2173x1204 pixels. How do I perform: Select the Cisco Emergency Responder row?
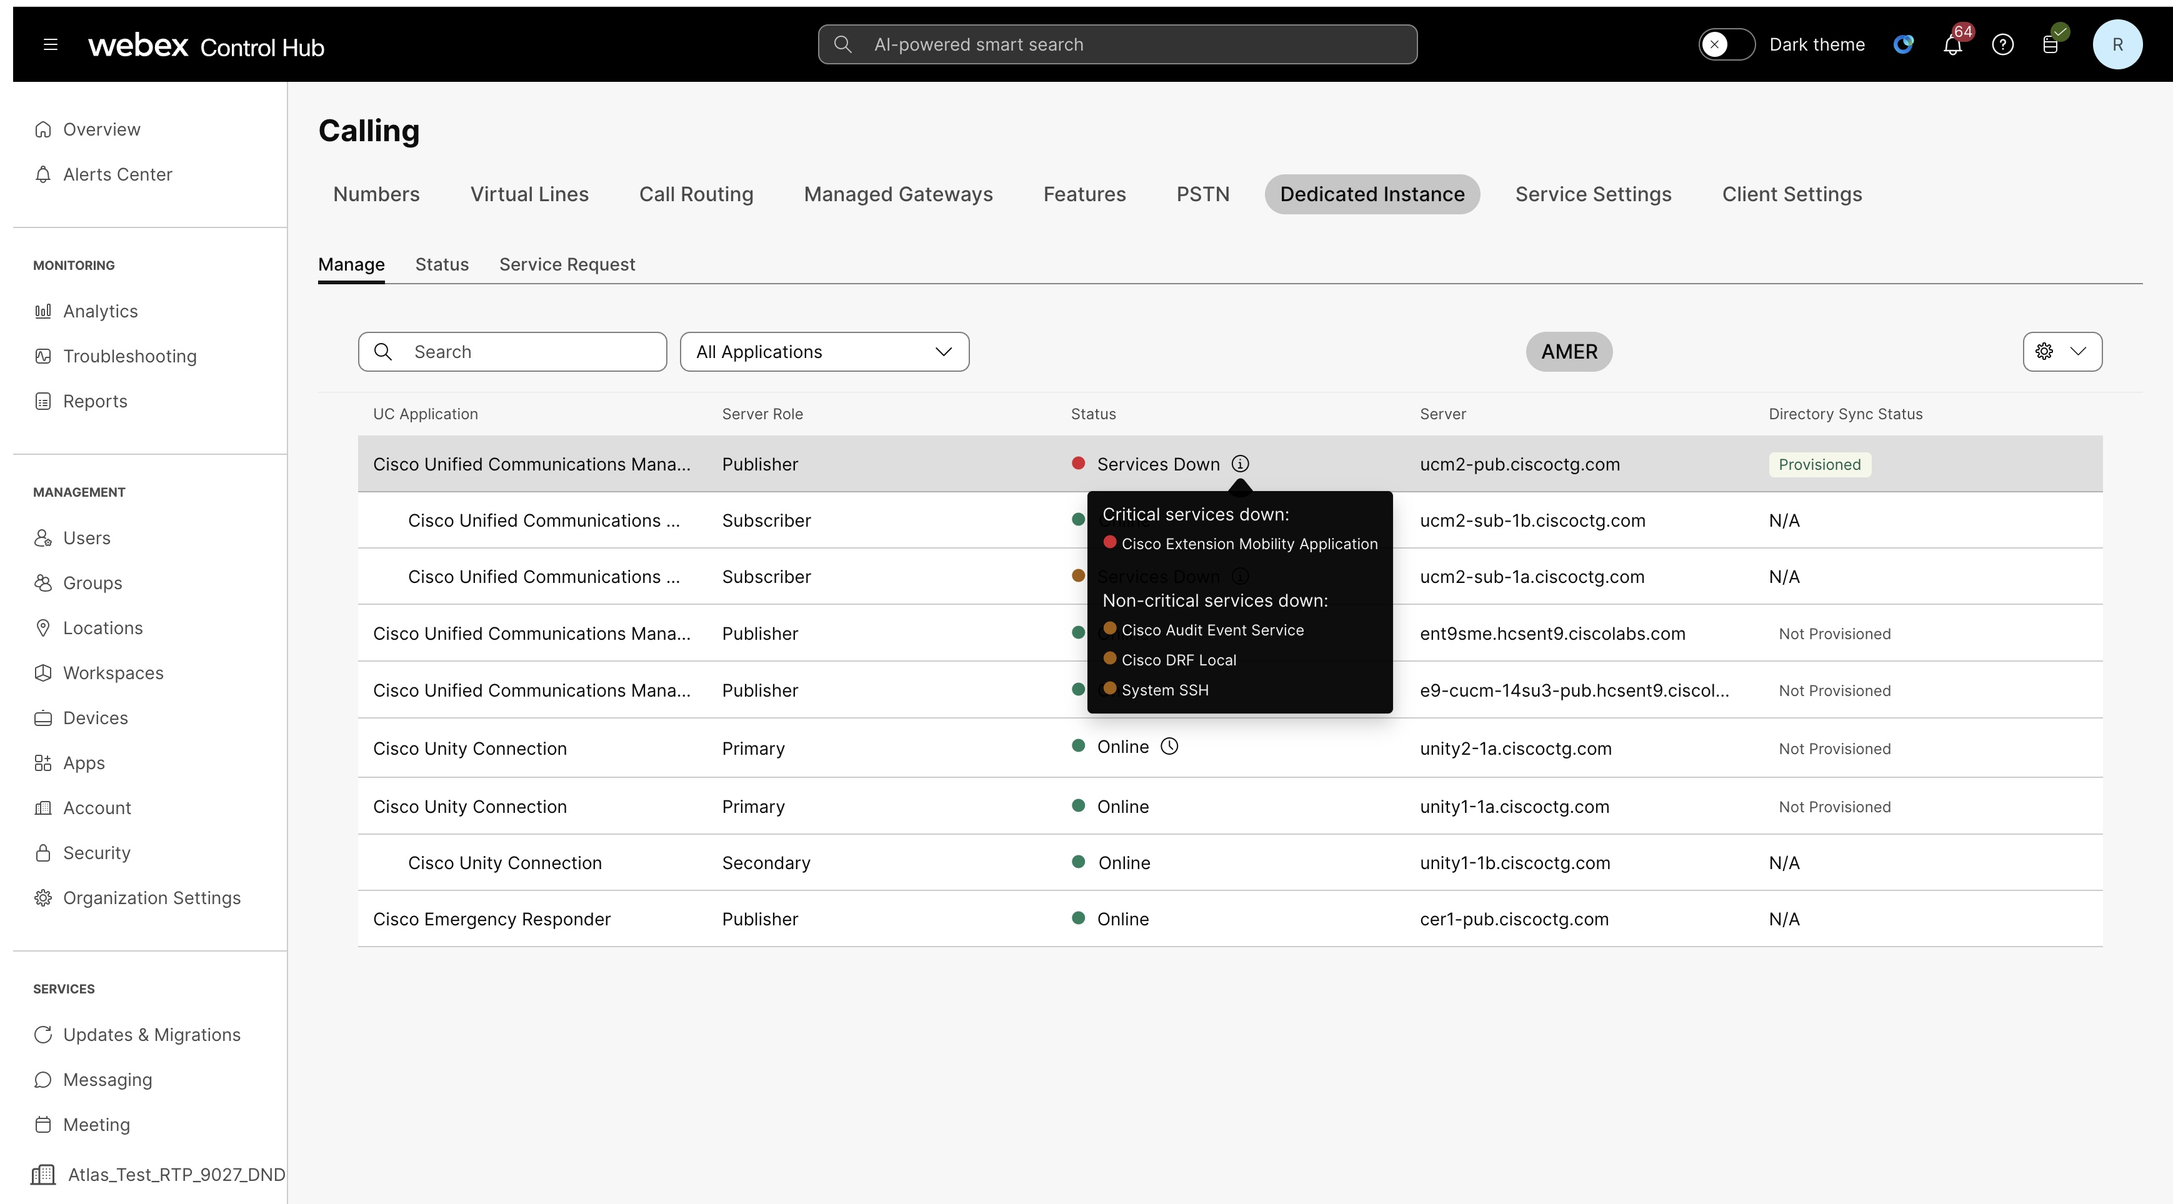1230,919
